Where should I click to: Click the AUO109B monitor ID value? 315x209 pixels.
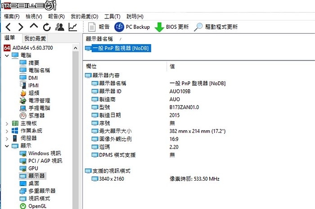pos(180,91)
